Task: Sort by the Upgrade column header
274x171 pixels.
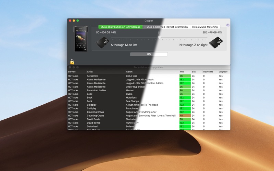Action: [x=223, y=72]
